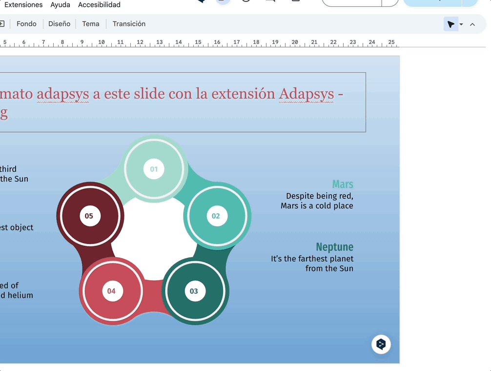Screen dimensions: 491x371
Task: Click the DeepL floating icon on slide
Action: pyautogui.click(x=381, y=344)
